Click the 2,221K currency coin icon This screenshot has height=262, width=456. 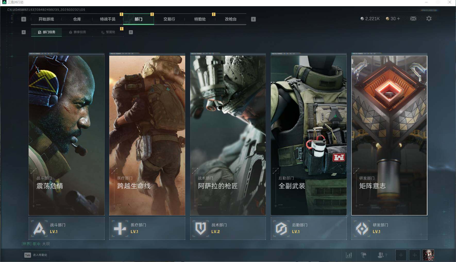tap(362, 19)
